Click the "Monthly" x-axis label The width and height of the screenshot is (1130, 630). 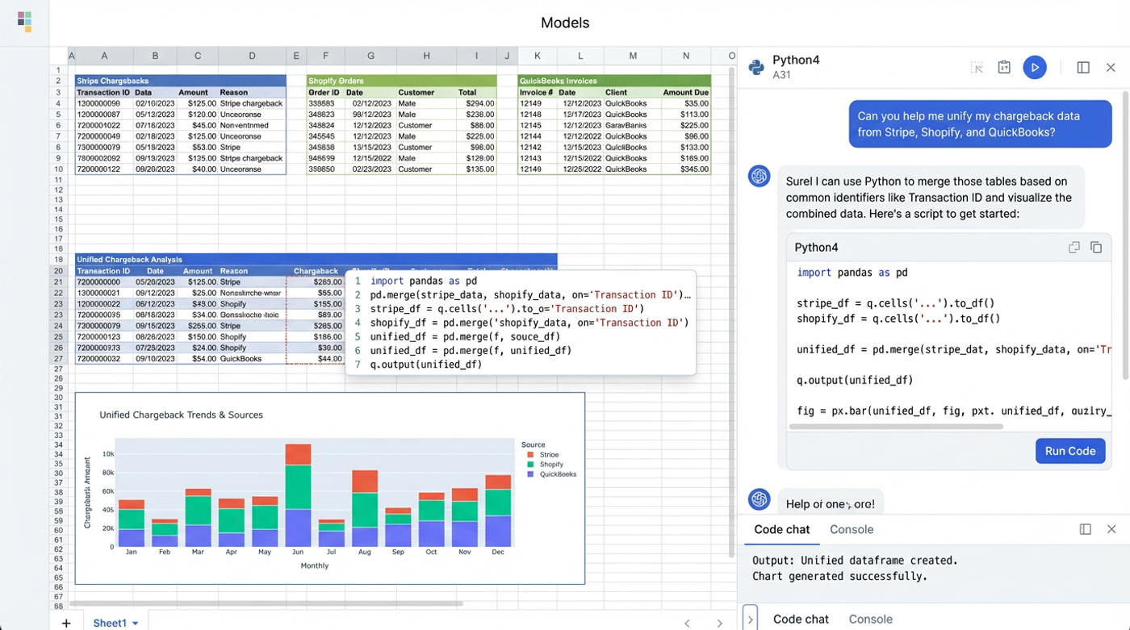click(x=315, y=565)
